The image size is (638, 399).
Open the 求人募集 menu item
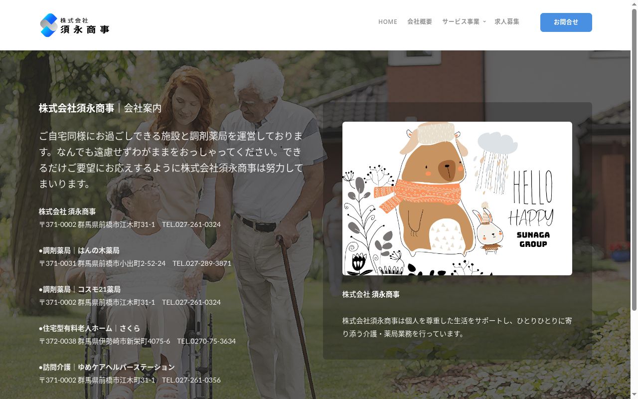507,21
